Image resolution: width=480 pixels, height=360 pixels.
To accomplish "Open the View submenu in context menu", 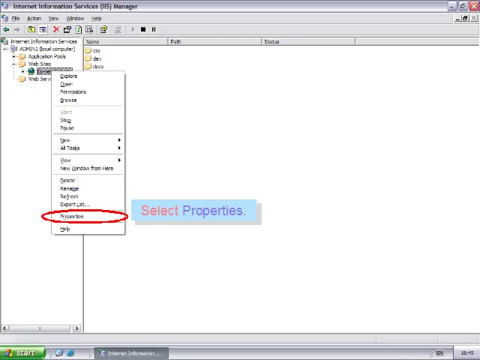I will tap(88, 160).
